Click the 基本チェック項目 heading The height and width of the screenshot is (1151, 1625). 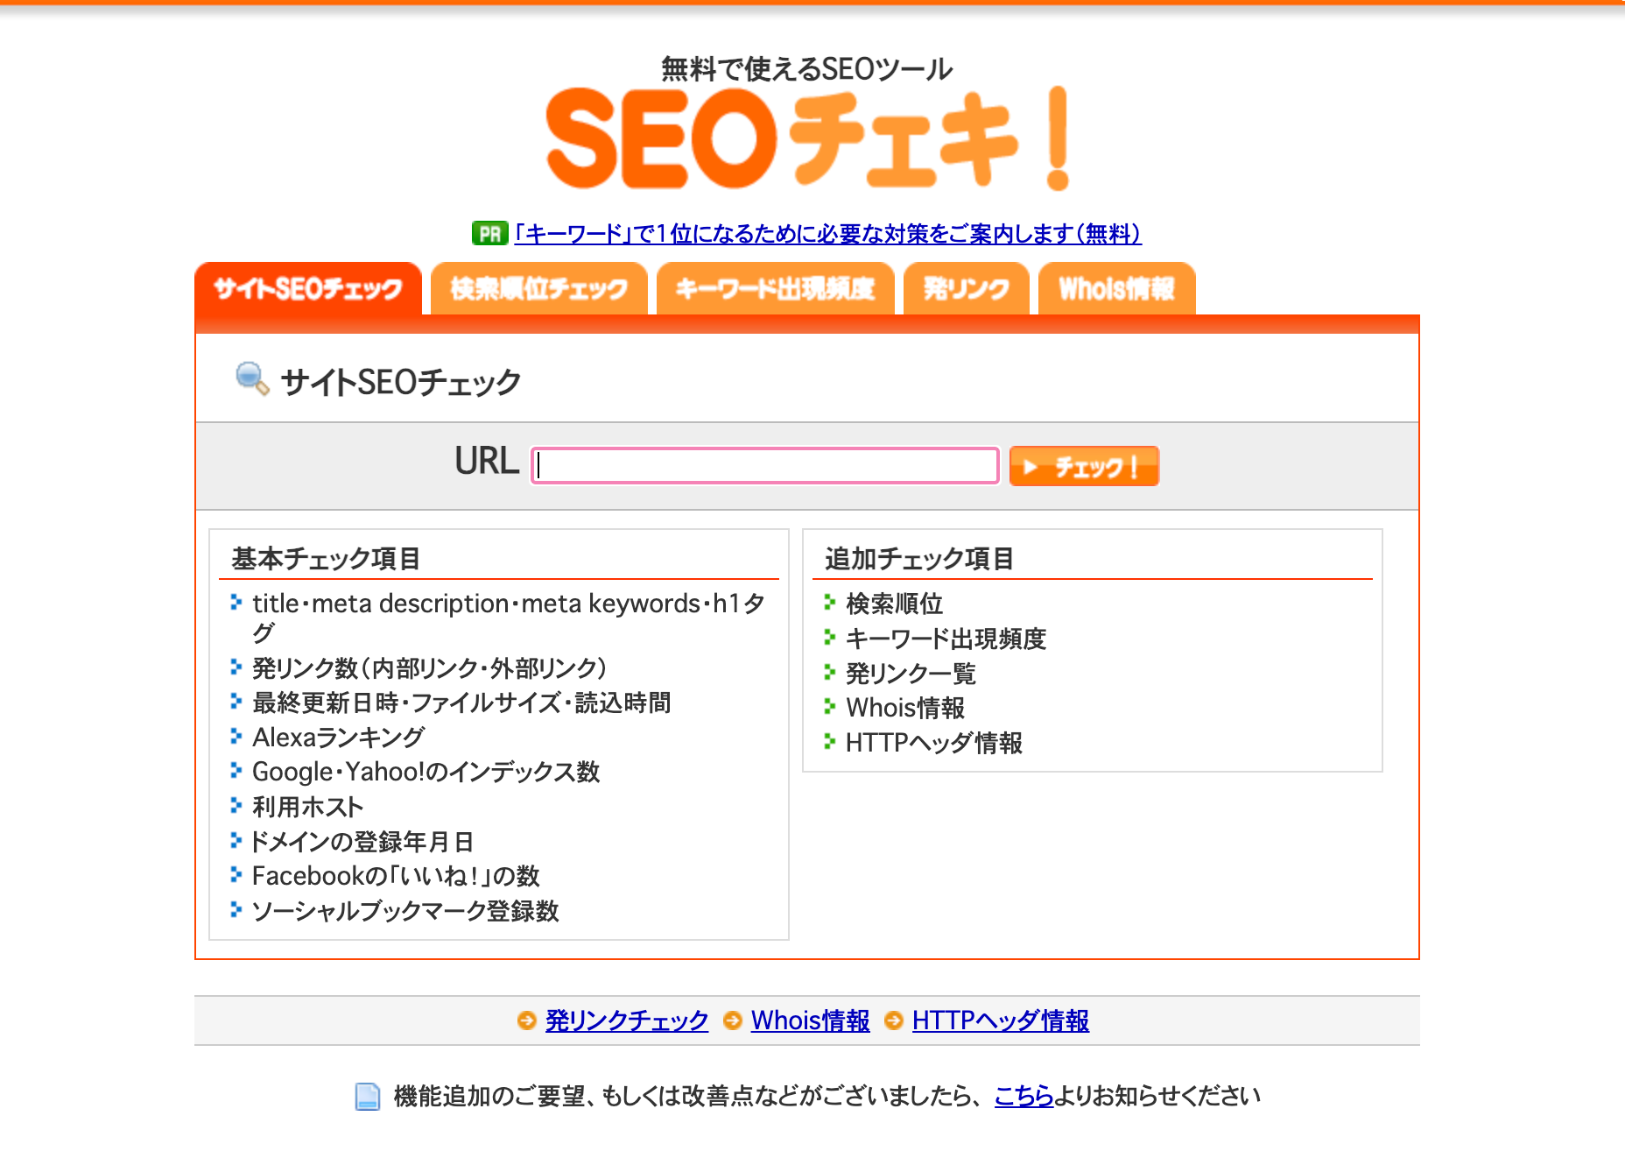[x=326, y=558]
